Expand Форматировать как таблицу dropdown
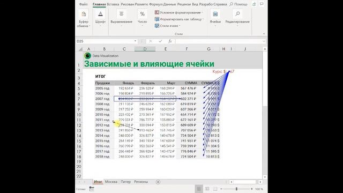This screenshot has width=343, height=193. click(x=203, y=19)
